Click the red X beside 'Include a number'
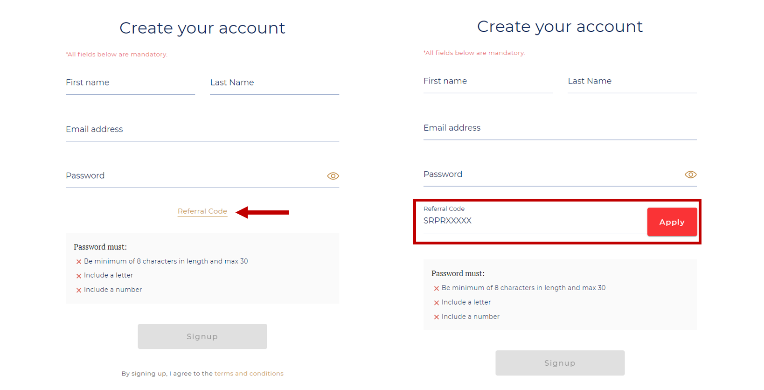 point(78,290)
